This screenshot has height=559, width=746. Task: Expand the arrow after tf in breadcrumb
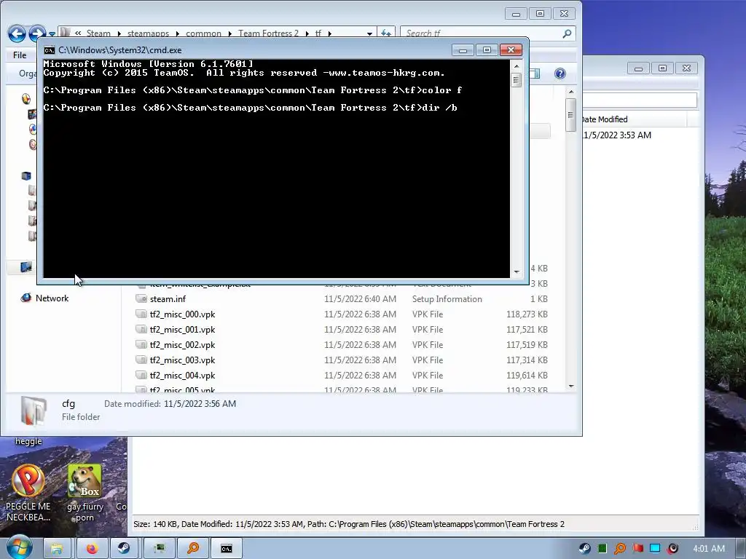330,33
